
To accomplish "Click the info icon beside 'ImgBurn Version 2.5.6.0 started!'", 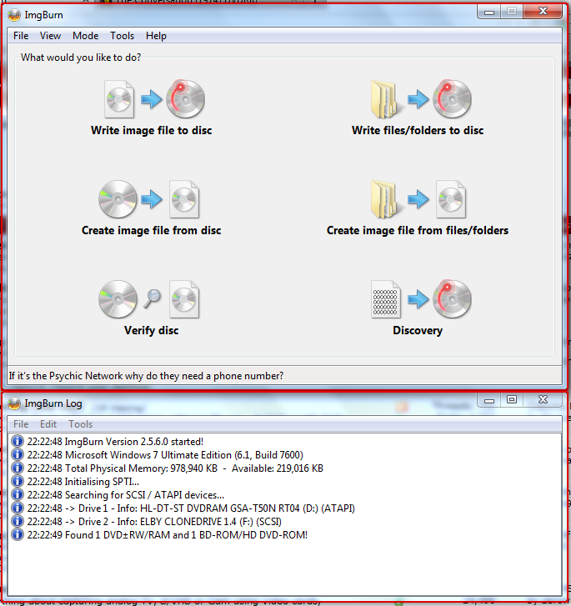I will pos(17,441).
